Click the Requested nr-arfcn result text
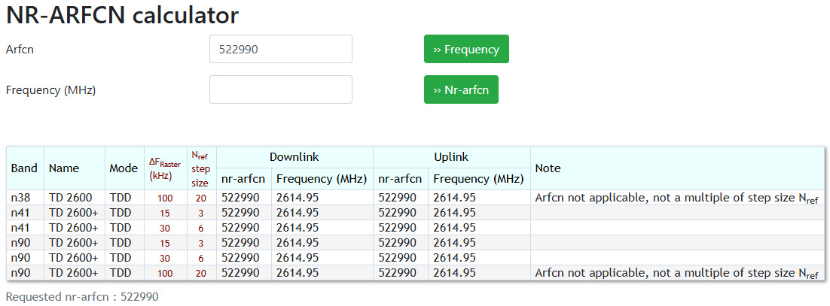Image resolution: width=830 pixels, height=306 pixels. point(82,297)
